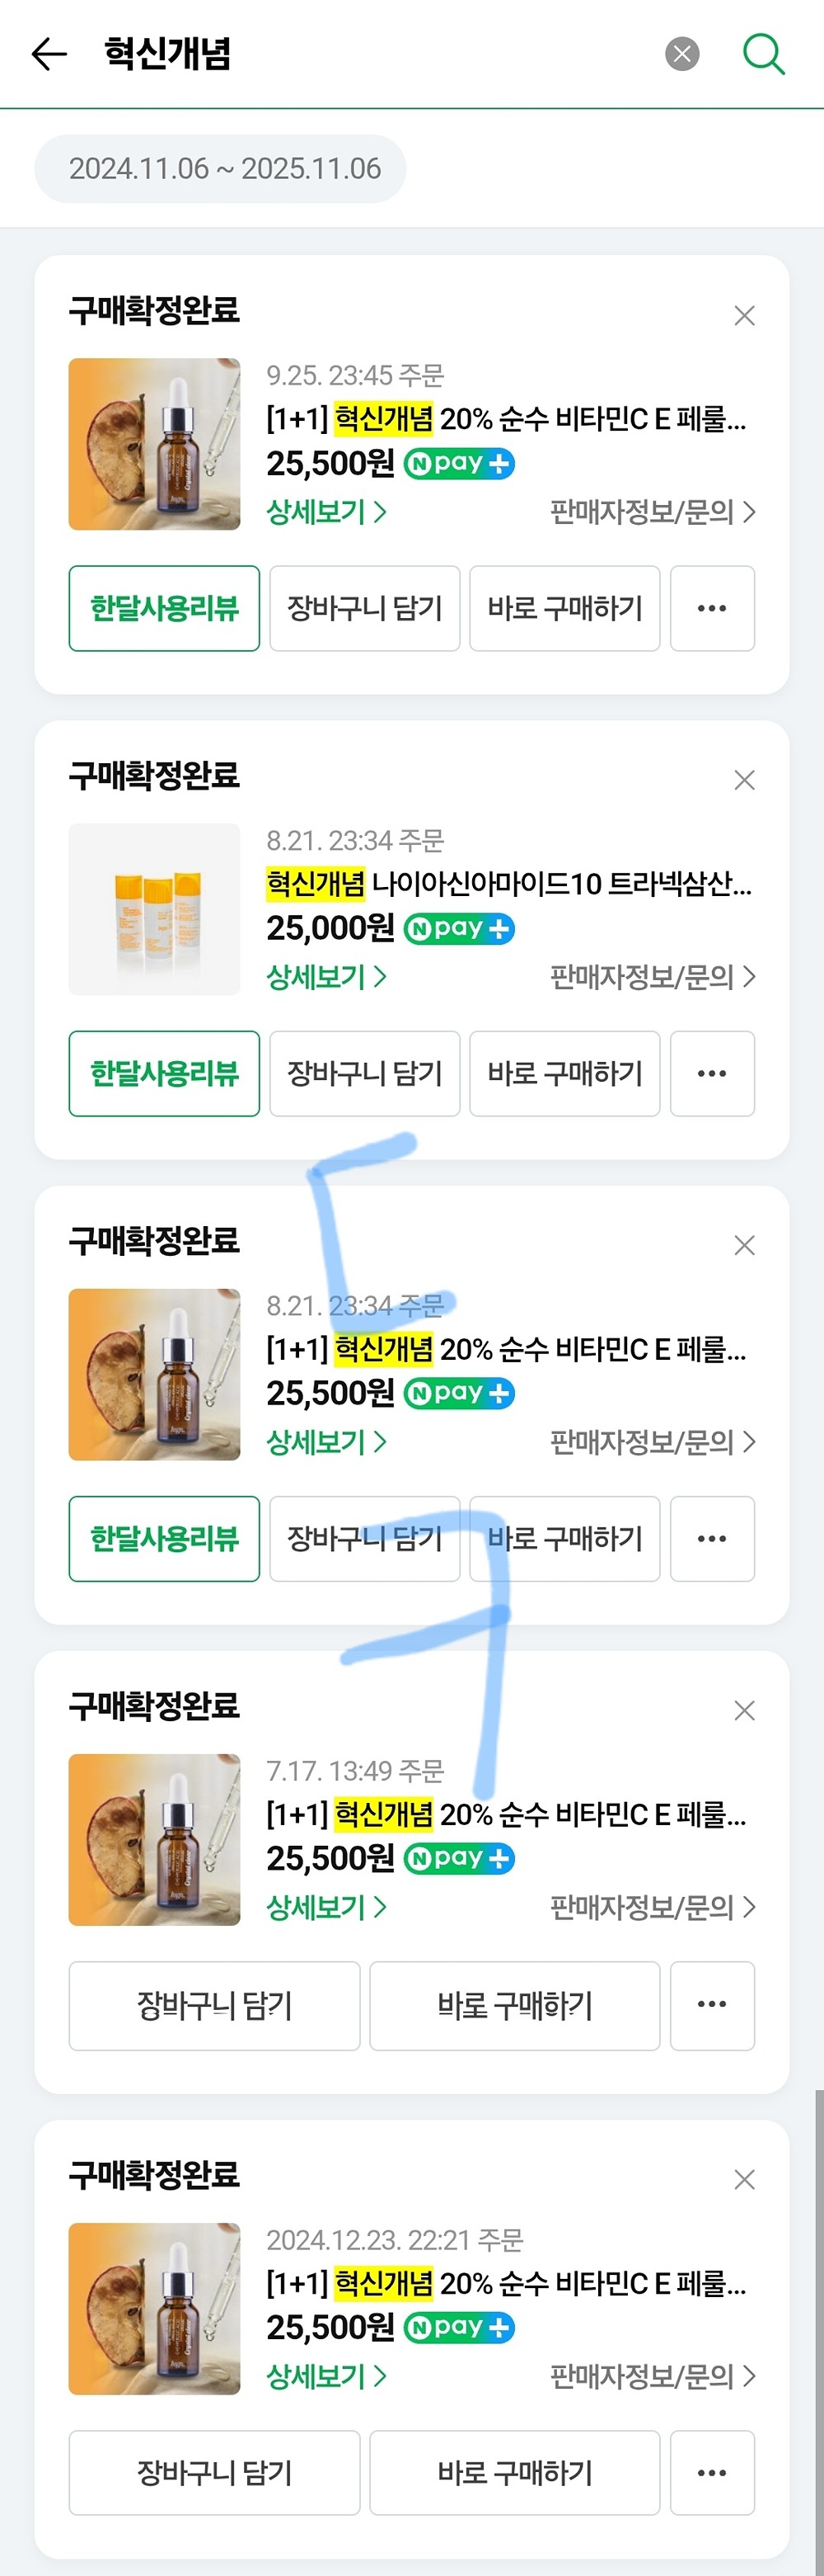The width and height of the screenshot is (824, 2576).
Task: Open the niacinamide product thumbnail
Action: coord(155,909)
